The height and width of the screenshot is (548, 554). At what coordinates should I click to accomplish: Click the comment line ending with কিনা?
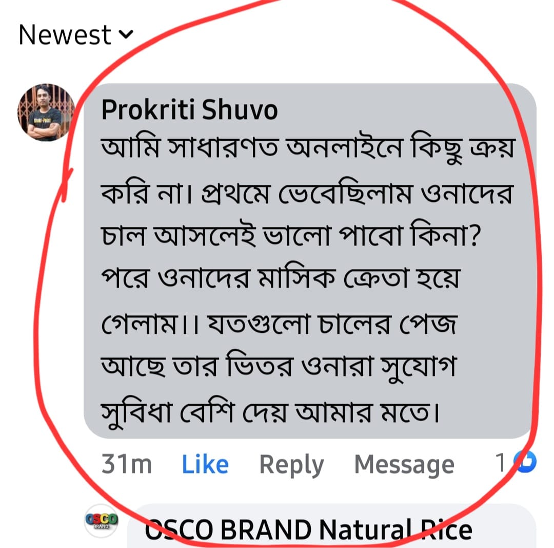click(291, 235)
